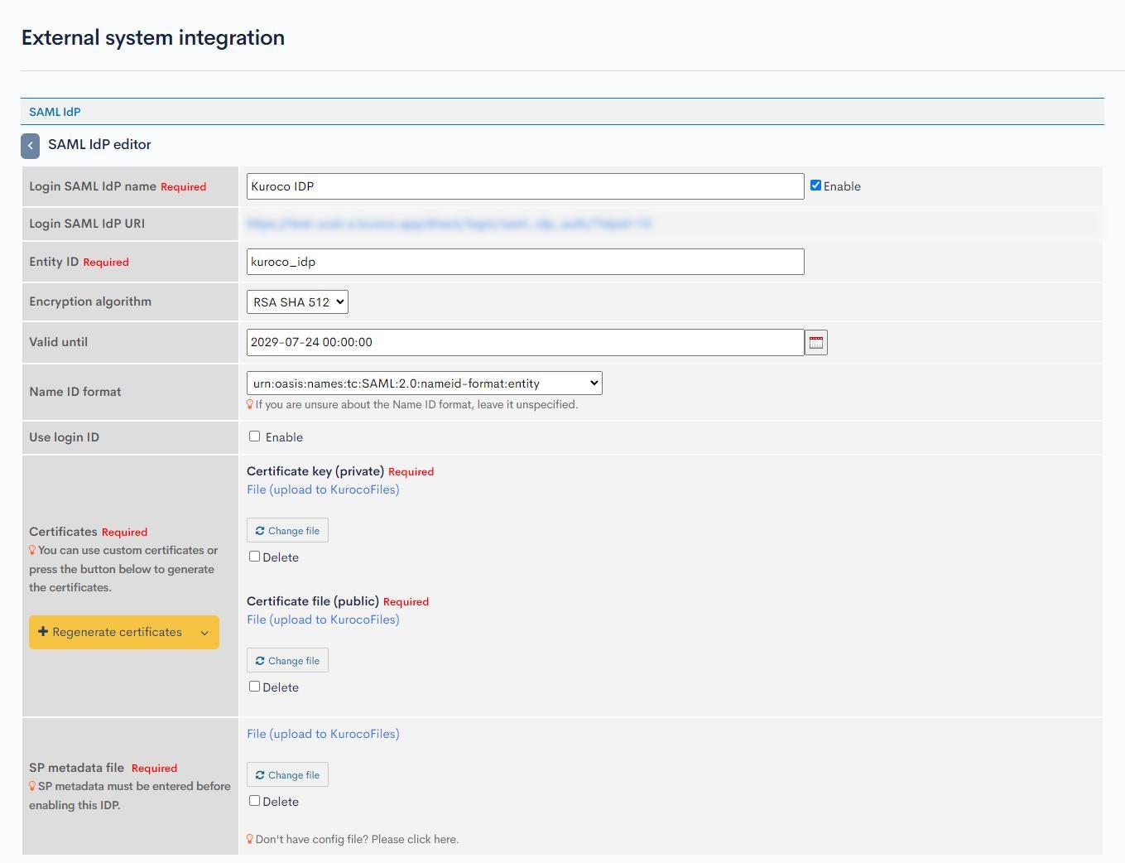Click the Login SAML IdP name field

click(x=525, y=186)
